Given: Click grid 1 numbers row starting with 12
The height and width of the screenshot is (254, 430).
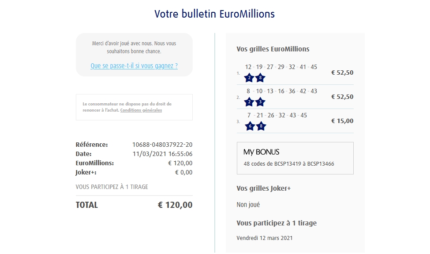Looking at the screenshot, I should pyautogui.click(x=281, y=67).
